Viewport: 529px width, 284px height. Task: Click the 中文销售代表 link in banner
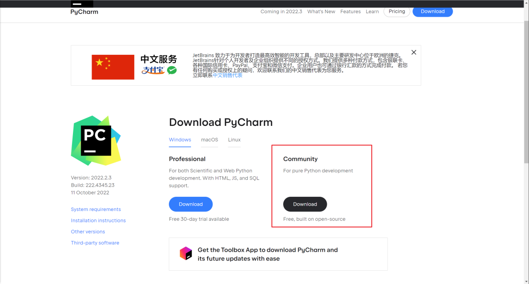point(227,75)
